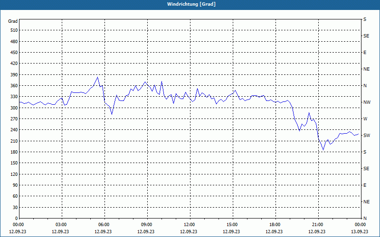Screen dimensions: 380x237
Task: Click the 210 y-axis label
Action: 14,141
